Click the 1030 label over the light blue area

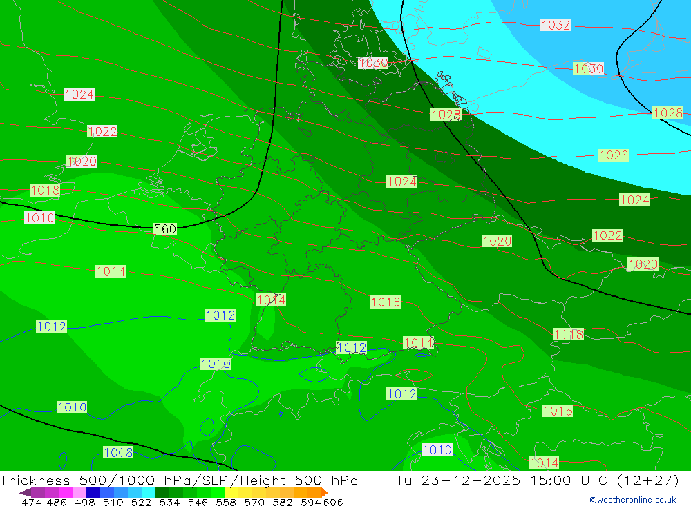point(588,69)
